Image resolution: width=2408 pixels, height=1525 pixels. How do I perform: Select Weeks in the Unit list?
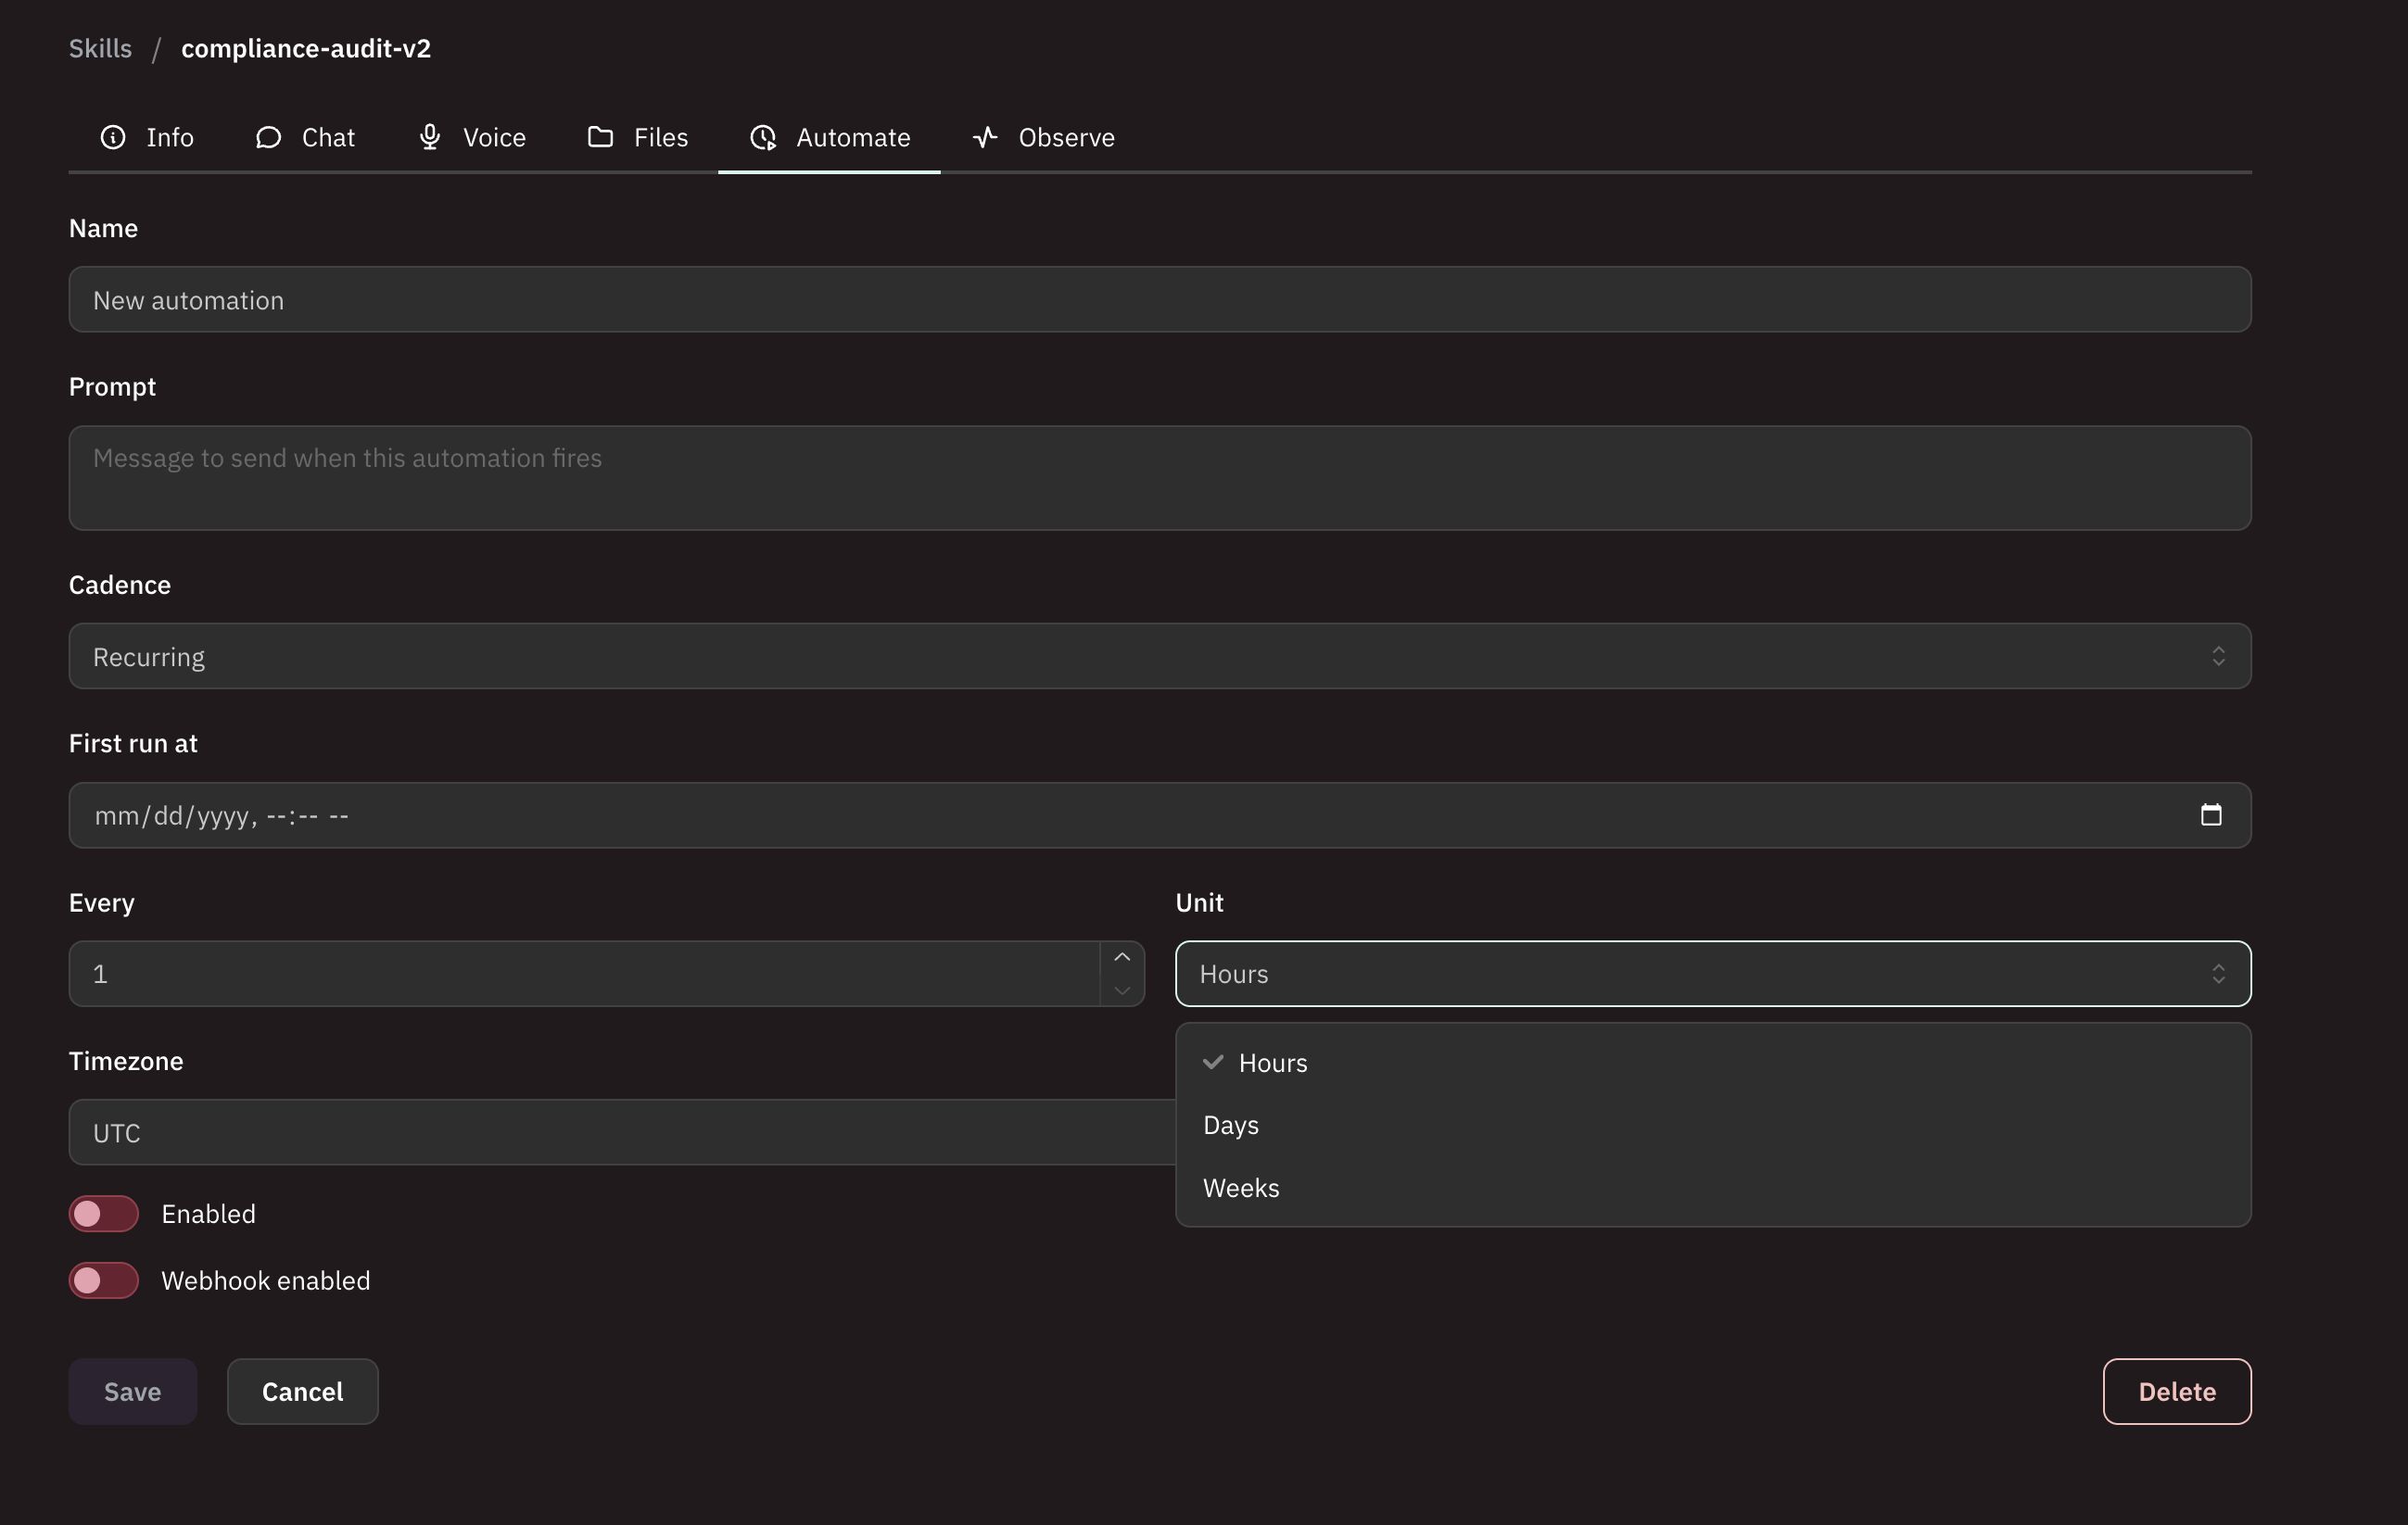(x=1241, y=1188)
